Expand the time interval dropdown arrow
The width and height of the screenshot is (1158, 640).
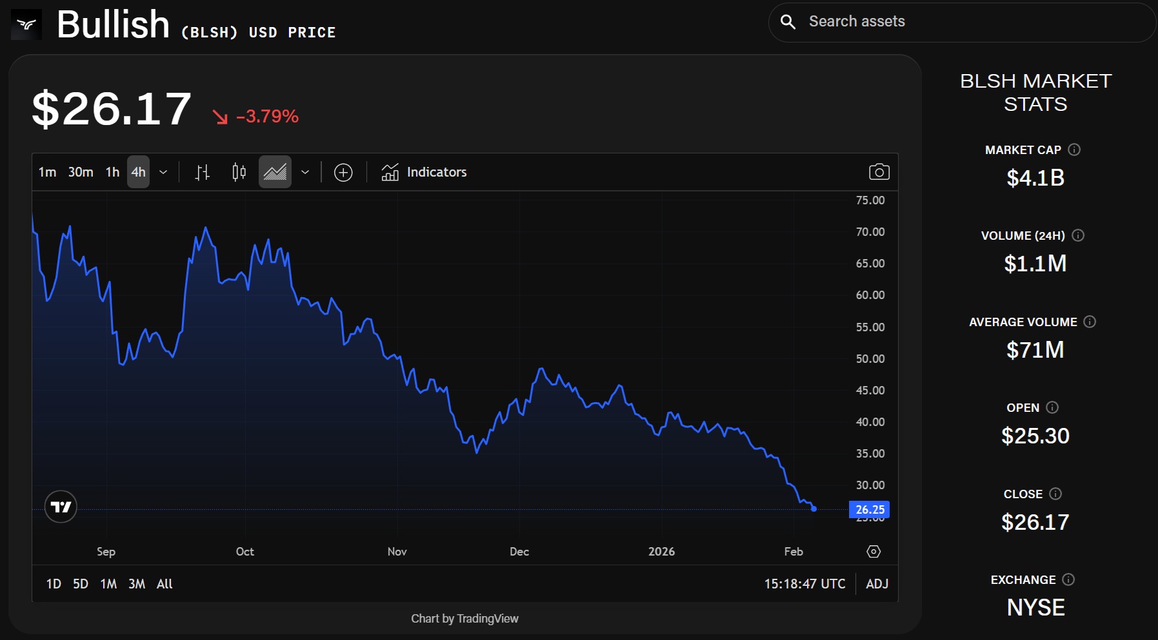163,172
